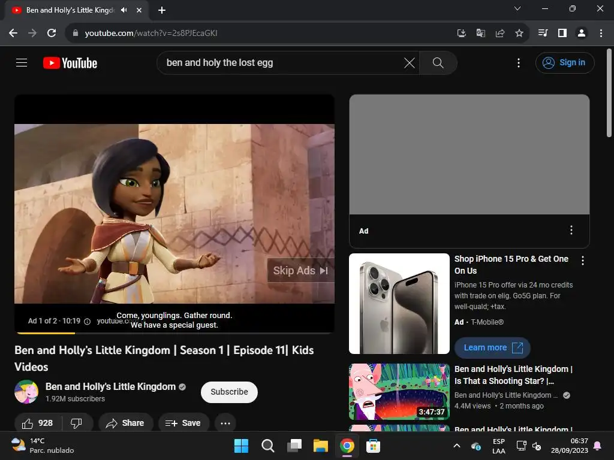Open the Chrome three-dot menu
Screen dimensions: 614x460
[601, 33]
